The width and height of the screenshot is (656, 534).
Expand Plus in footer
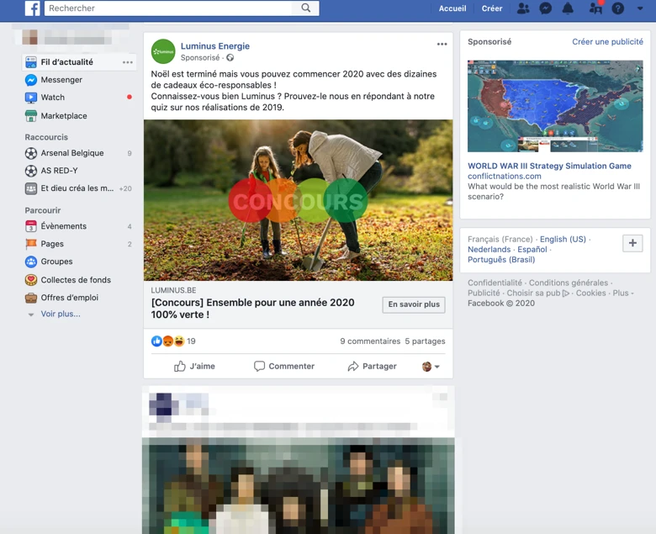623,293
